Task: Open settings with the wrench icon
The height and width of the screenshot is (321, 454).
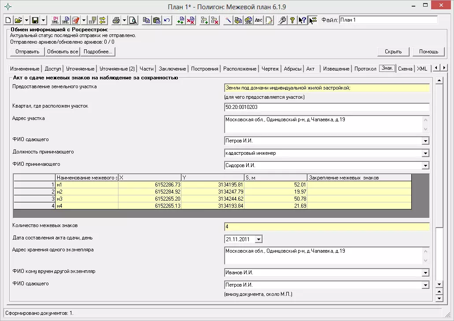Action: point(282,20)
